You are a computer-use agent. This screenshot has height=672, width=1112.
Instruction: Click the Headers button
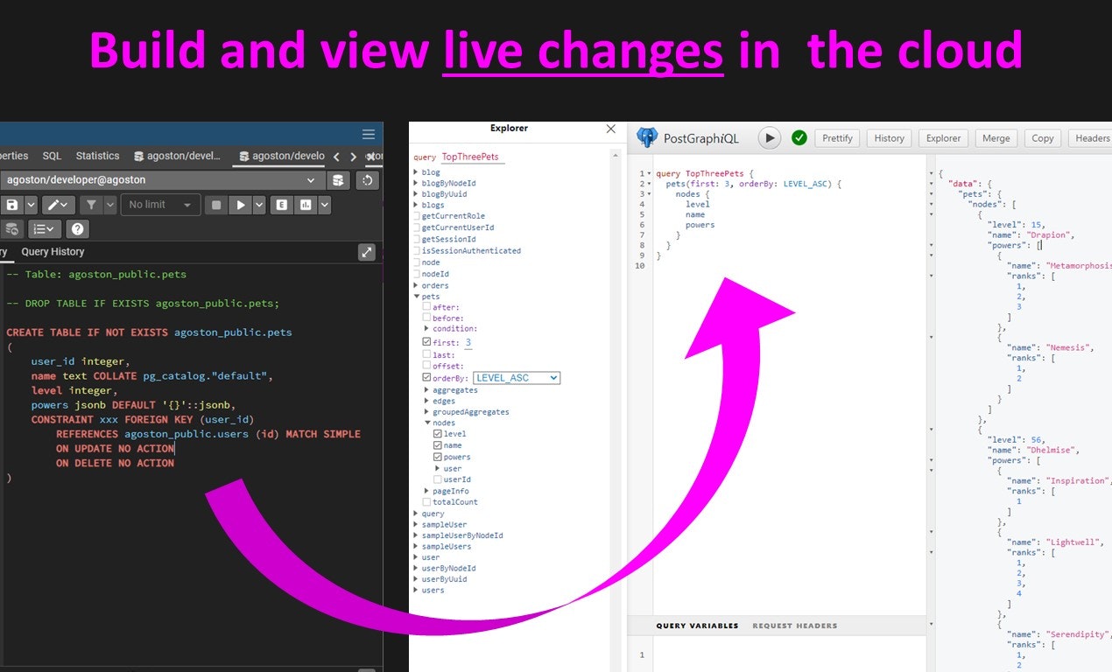pos(1090,138)
